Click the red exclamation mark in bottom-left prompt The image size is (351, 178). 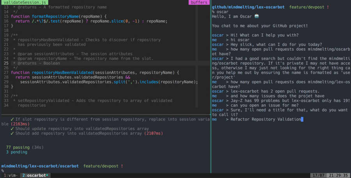coord(122,166)
